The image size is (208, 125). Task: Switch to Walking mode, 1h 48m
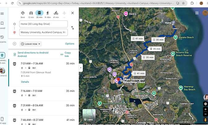(48, 13)
